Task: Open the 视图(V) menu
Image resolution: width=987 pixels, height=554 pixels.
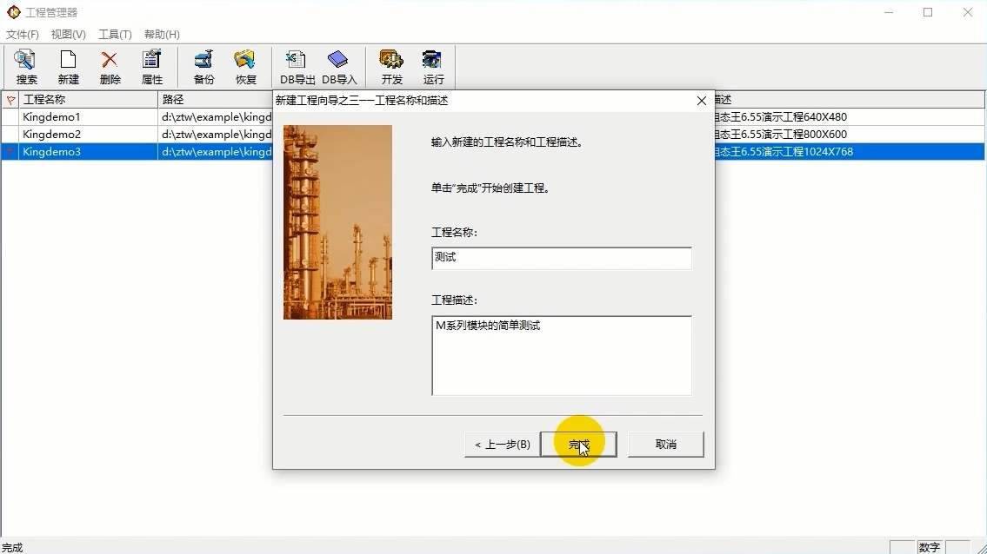Action: coord(68,34)
